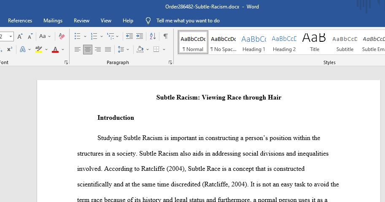Apply the No Spacing style
The width and height of the screenshot is (385, 202).
pyautogui.click(x=223, y=43)
